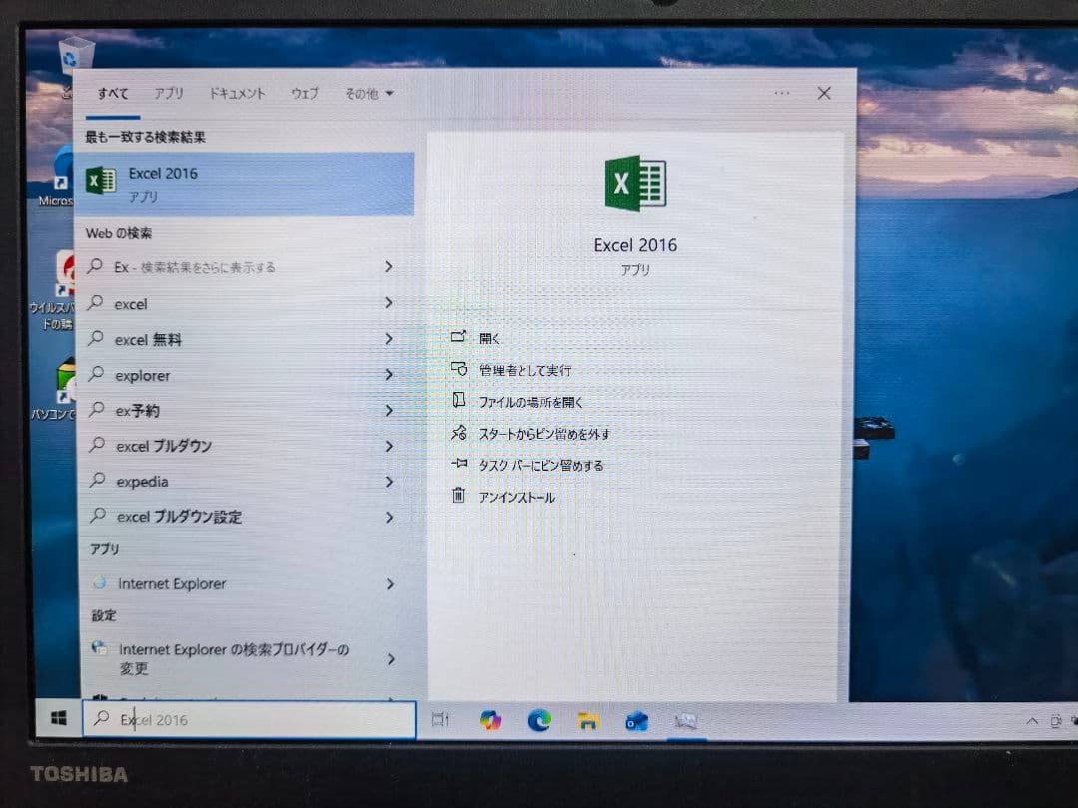This screenshot has height=808, width=1078.
Task: Launch Microsoft Edge from the taskbar
Action: point(539,720)
